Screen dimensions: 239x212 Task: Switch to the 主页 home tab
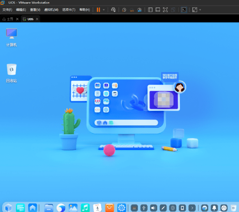(10, 19)
